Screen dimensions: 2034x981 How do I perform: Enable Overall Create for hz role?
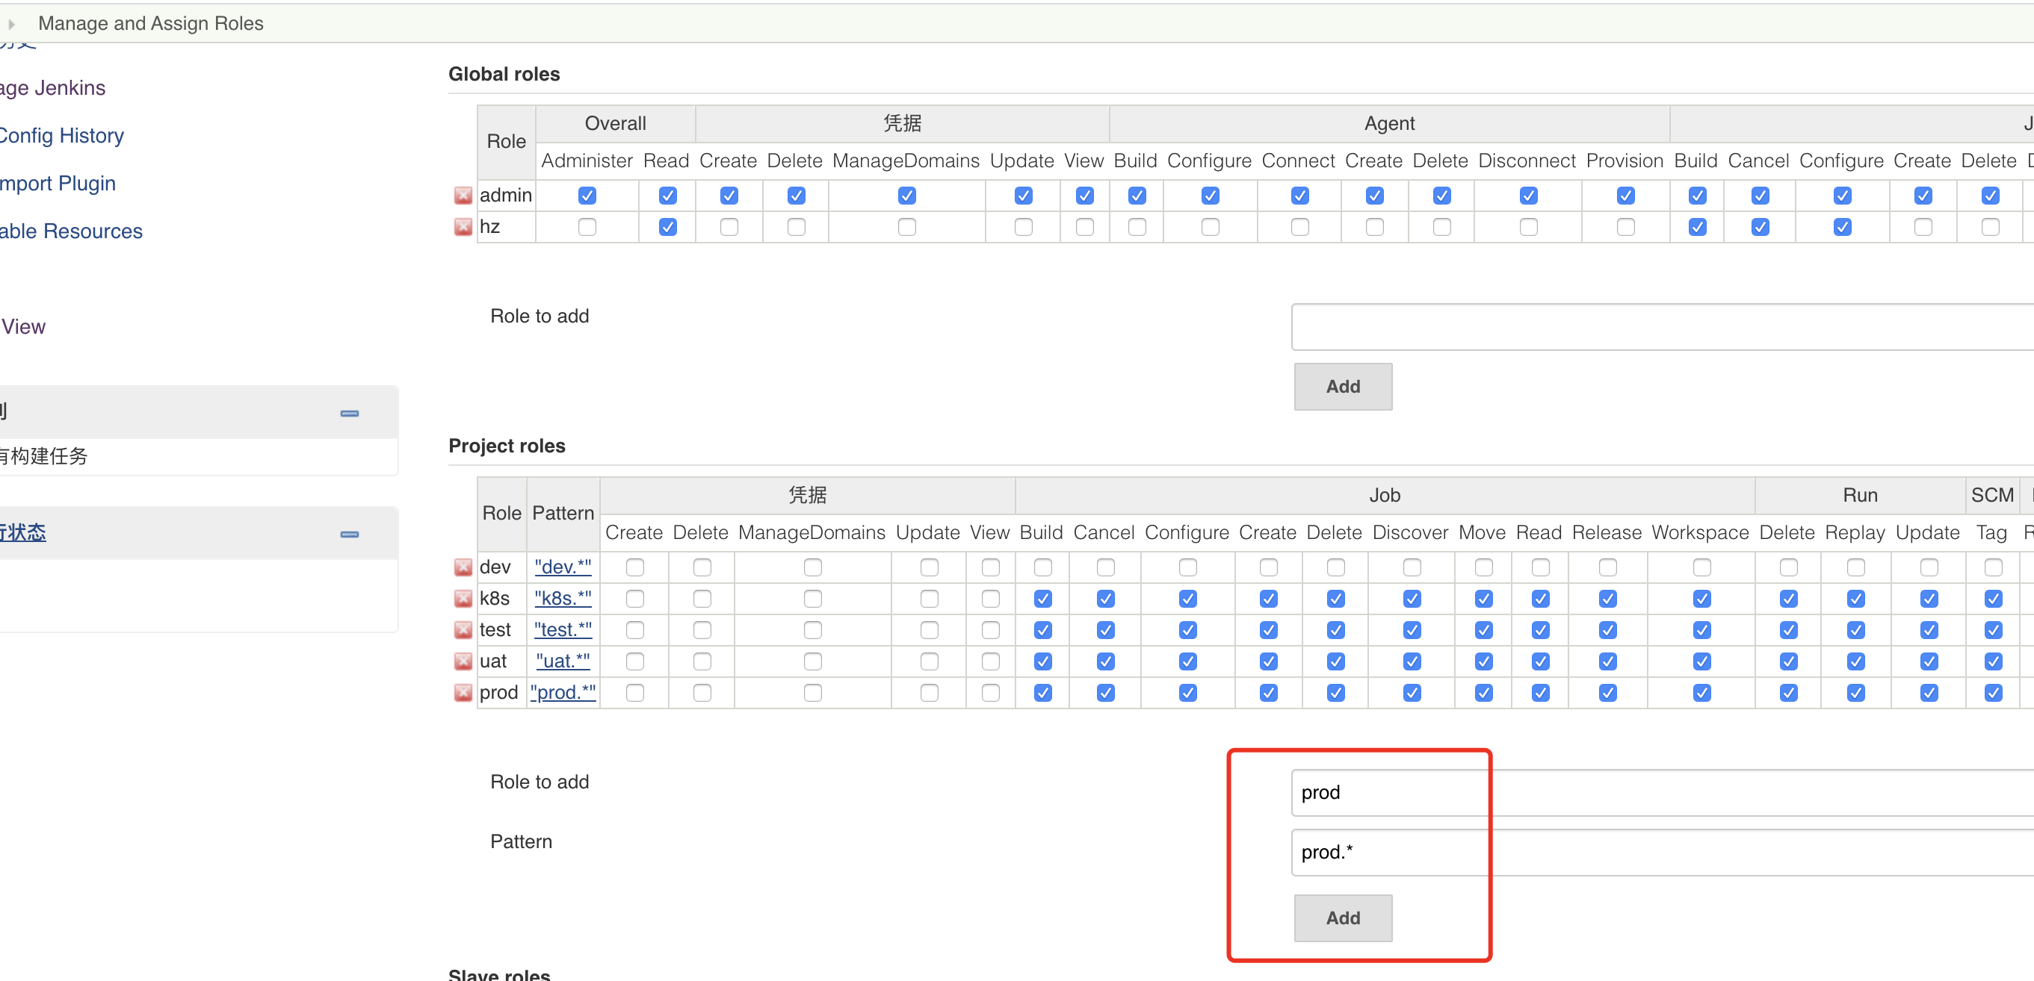[x=729, y=227]
